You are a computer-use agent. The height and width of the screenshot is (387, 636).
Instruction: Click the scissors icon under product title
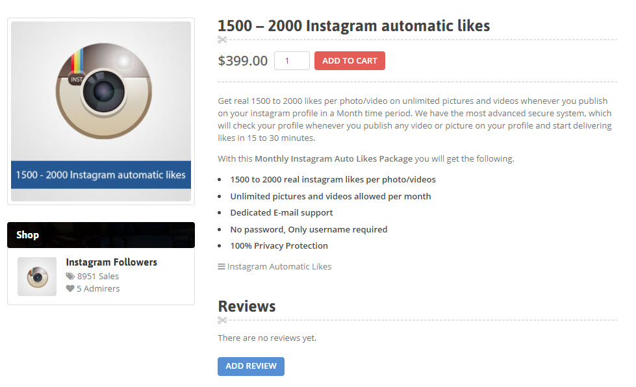222,40
